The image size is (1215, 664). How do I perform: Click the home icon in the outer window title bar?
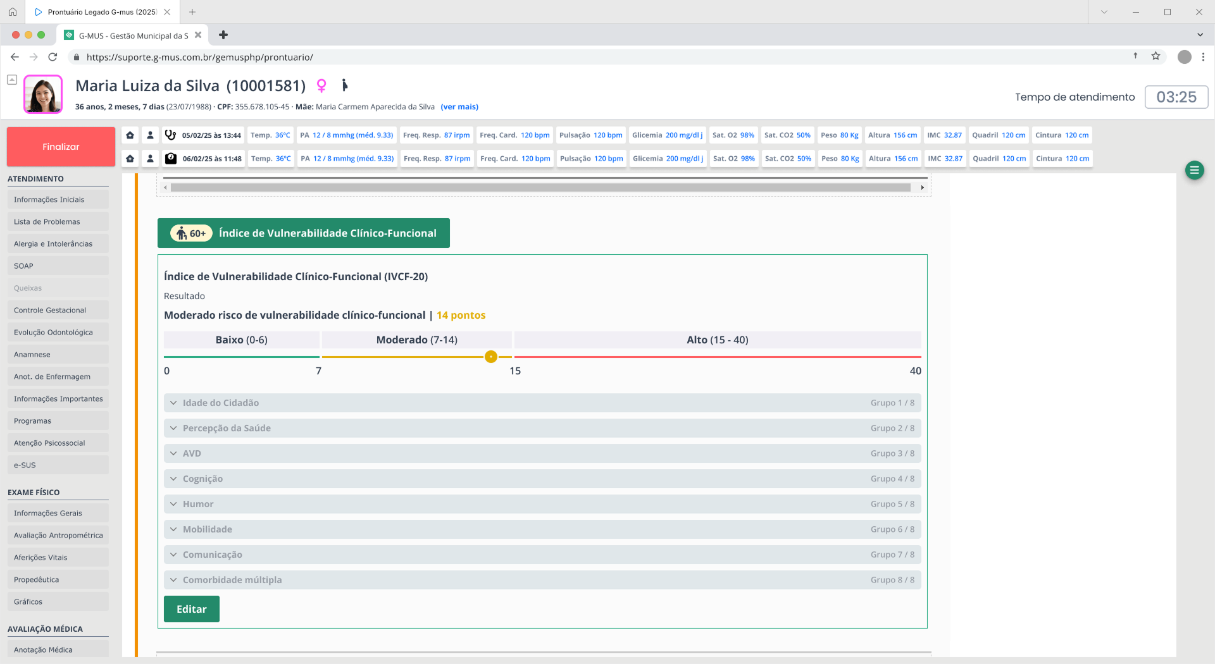click(13, 11)
